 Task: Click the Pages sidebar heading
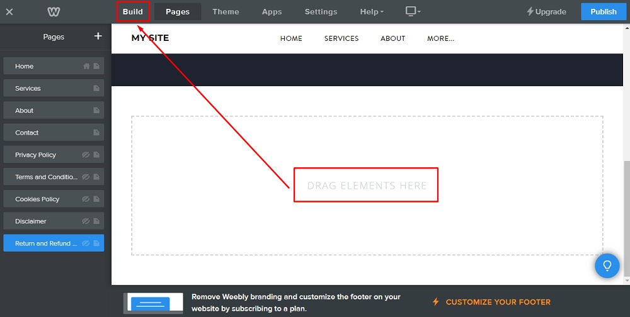[x=54, y=37]
